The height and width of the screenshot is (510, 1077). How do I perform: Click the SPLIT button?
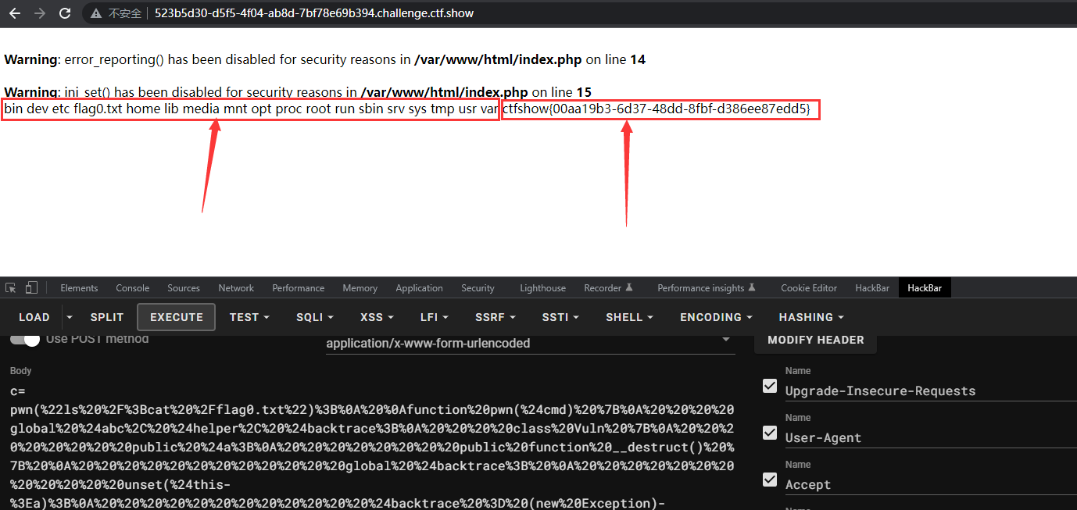pos(106,316)
